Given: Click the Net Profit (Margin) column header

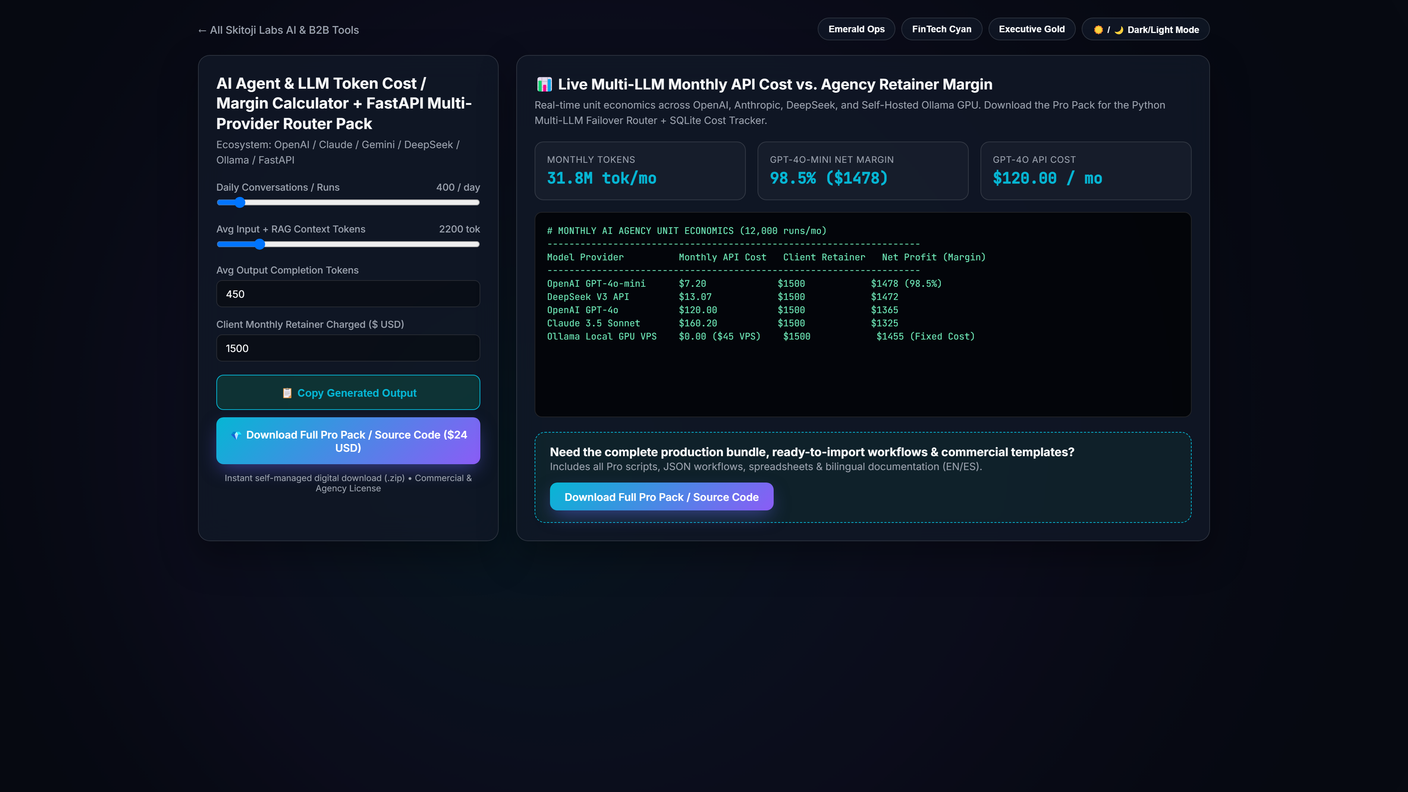Looking at the screenshot, I should click(x=934, y=257).
